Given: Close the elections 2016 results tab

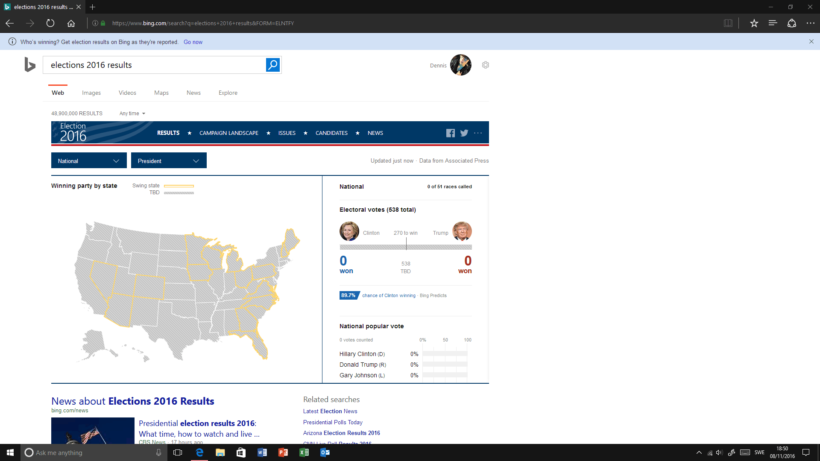Looking at the screenshot, I should 79,7.
